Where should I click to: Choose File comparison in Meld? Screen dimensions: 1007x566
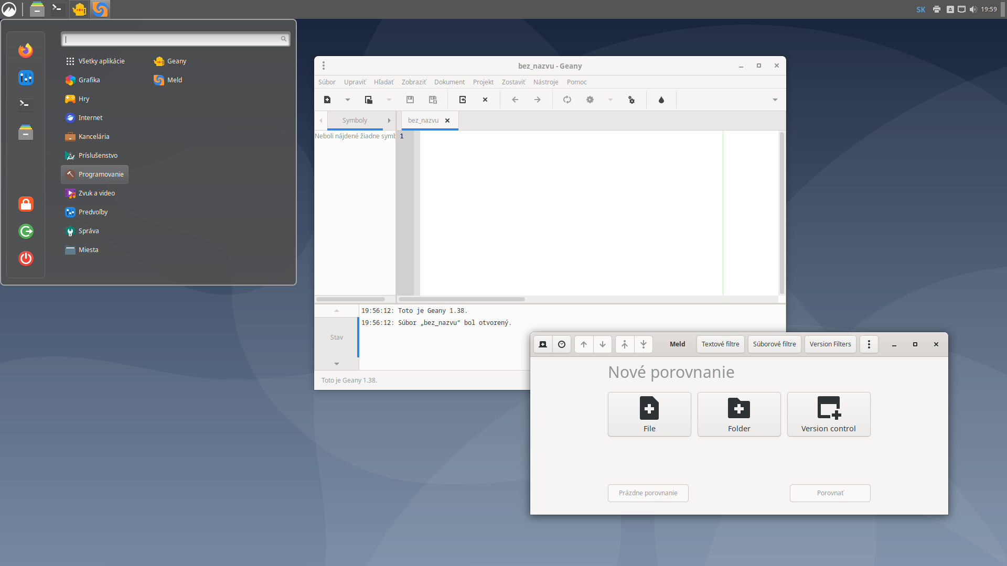(649, 414)
